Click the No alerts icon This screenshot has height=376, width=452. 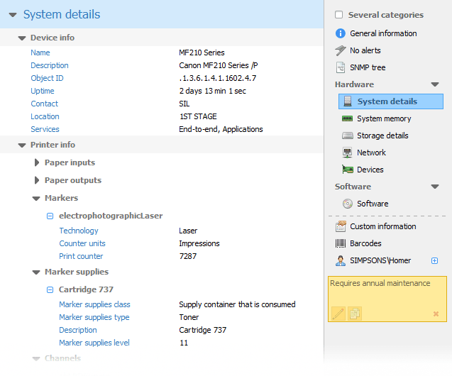tap(341, 50)
